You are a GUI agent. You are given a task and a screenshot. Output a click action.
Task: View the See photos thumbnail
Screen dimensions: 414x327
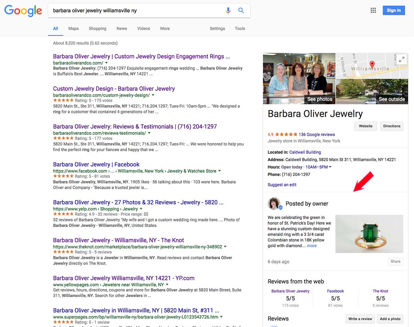pos(299,78)
